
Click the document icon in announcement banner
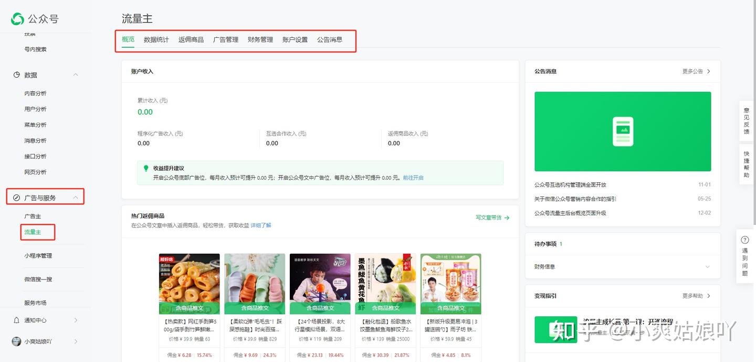tap(623, 131)
